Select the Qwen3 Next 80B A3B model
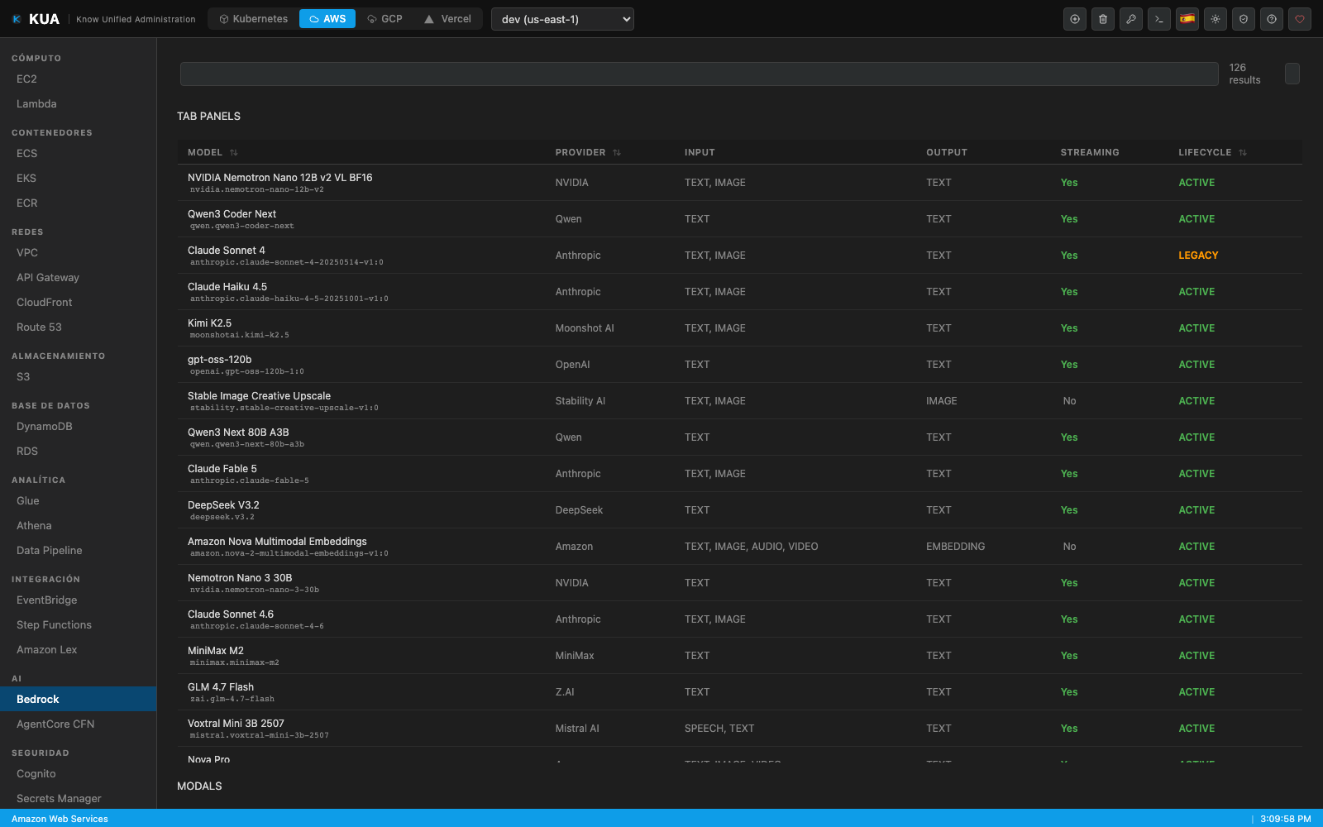Viewport: 1323px width, 827px height. (x=739, y=437)
